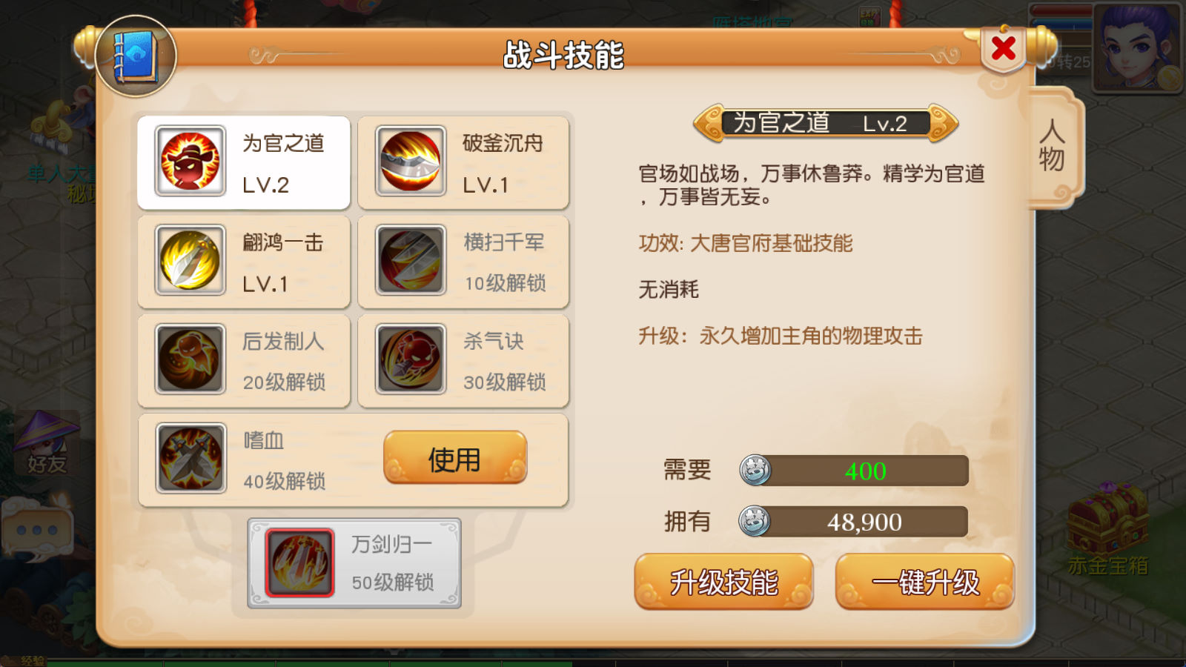
Task: Switch to the 人物 side tab
Action: click(x=1053, y=146)
